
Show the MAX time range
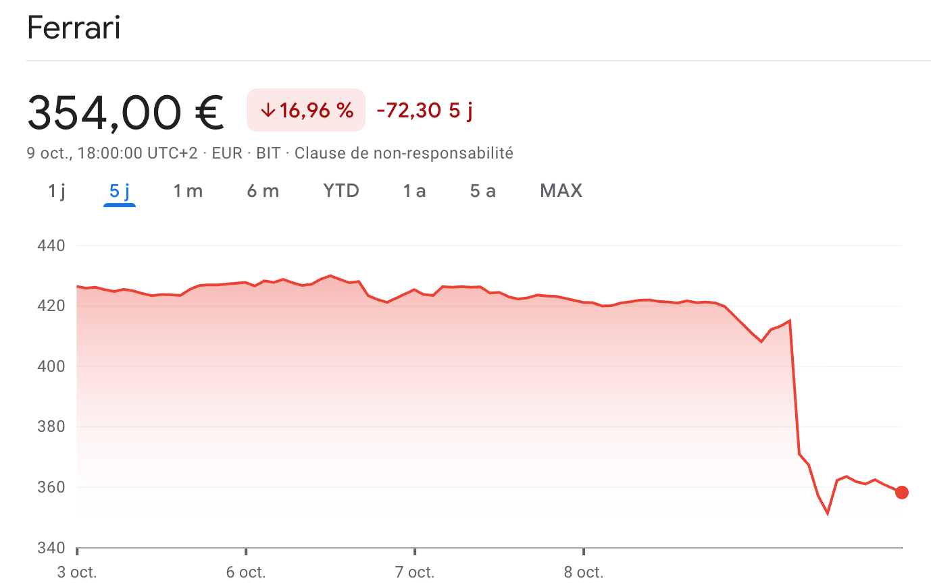(x=561, y=191)
